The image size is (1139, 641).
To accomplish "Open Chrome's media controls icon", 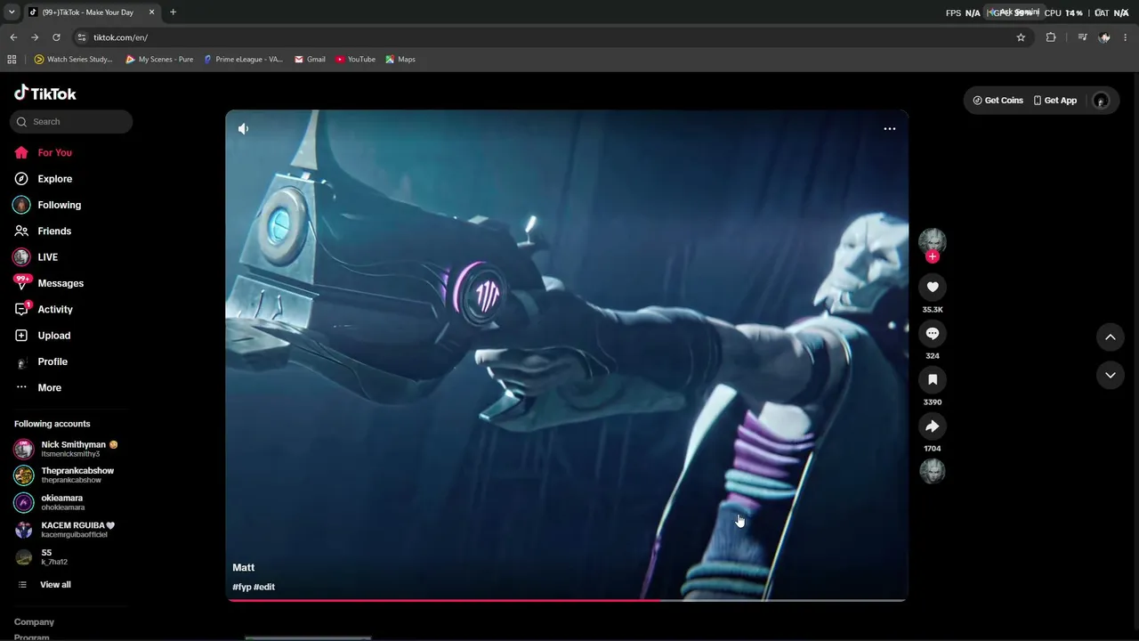I will (x=1082, y=37).
